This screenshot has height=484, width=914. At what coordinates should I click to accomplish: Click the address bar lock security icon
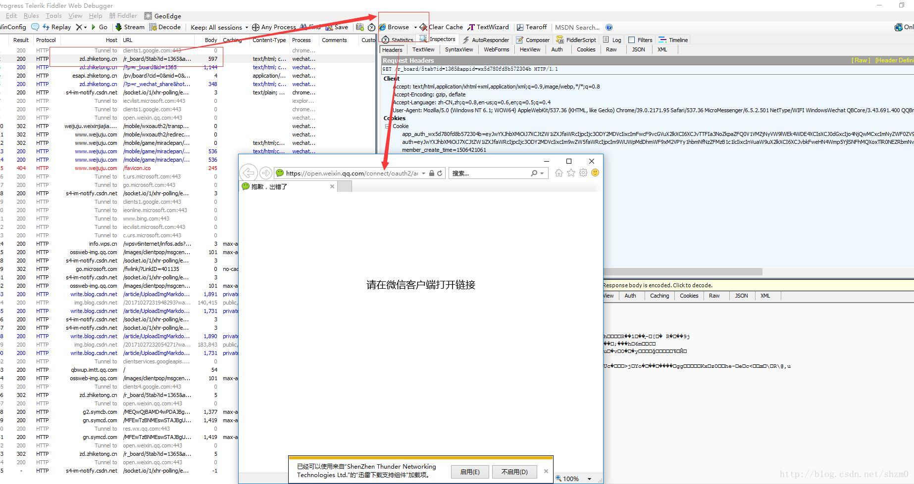432,173
